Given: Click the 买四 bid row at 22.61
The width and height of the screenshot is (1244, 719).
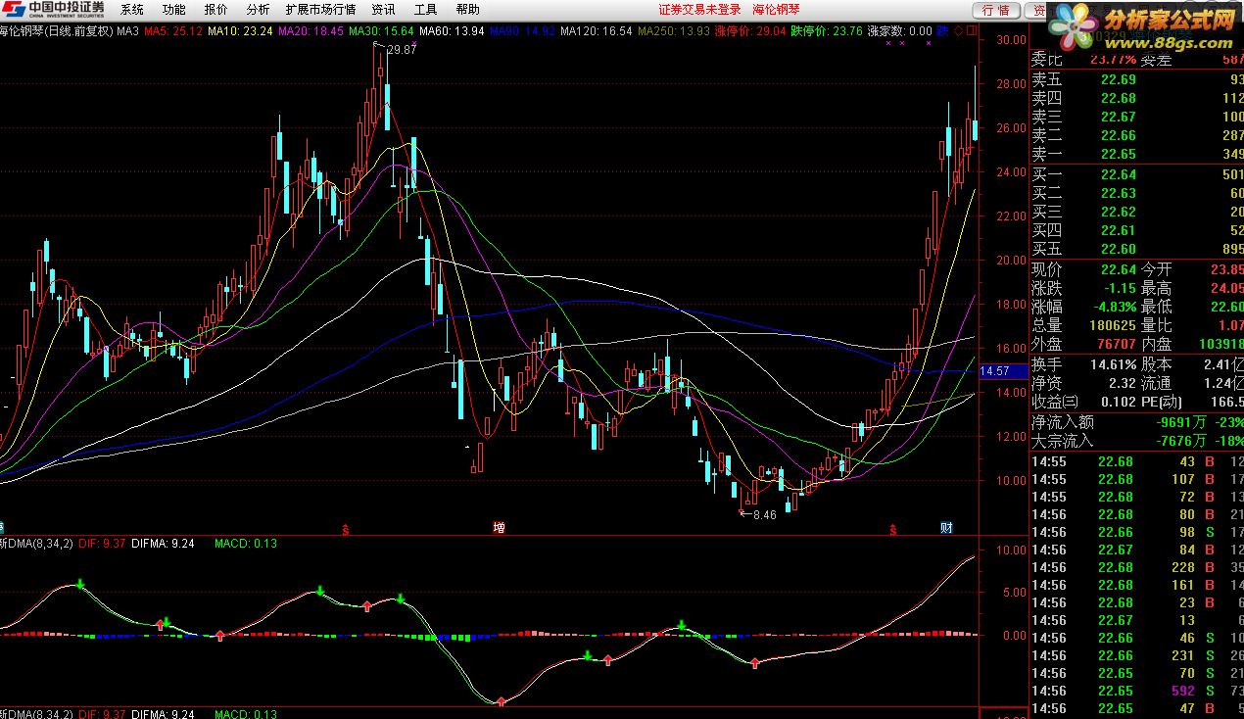Looking at the screenshot, I should [x=1136, y=230].
